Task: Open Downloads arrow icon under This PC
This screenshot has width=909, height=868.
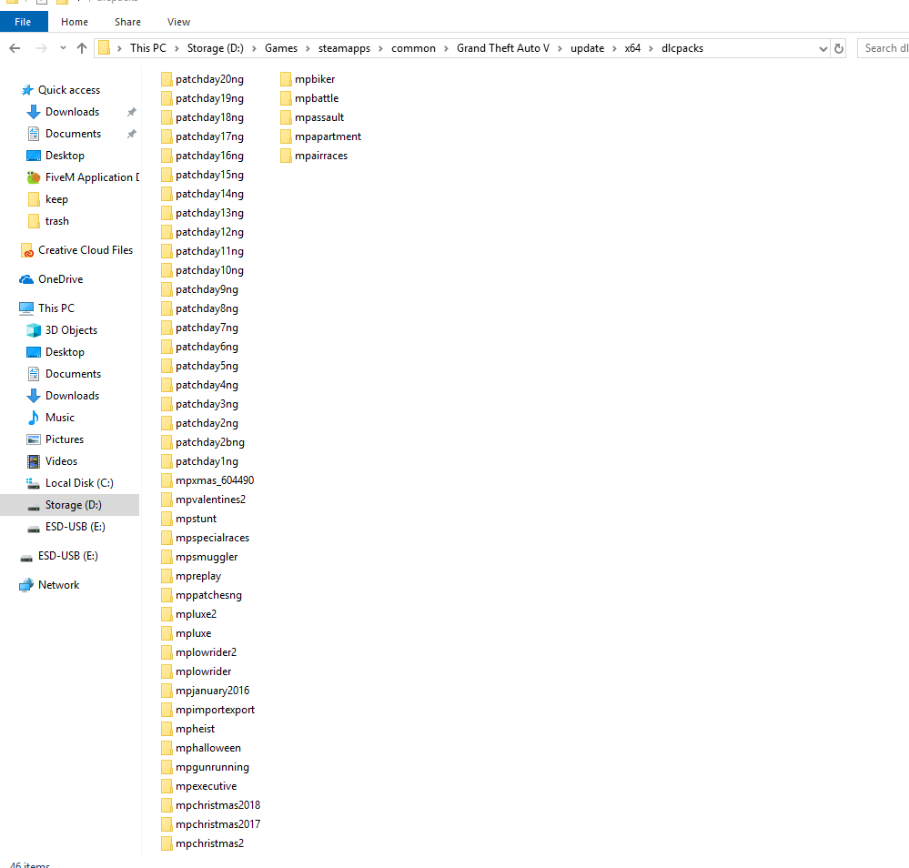Action: [34, 396]
